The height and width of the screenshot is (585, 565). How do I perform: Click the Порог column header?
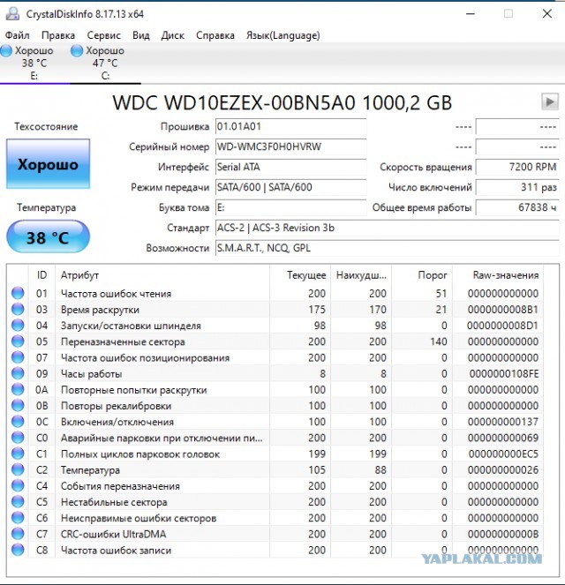(422, 275)
